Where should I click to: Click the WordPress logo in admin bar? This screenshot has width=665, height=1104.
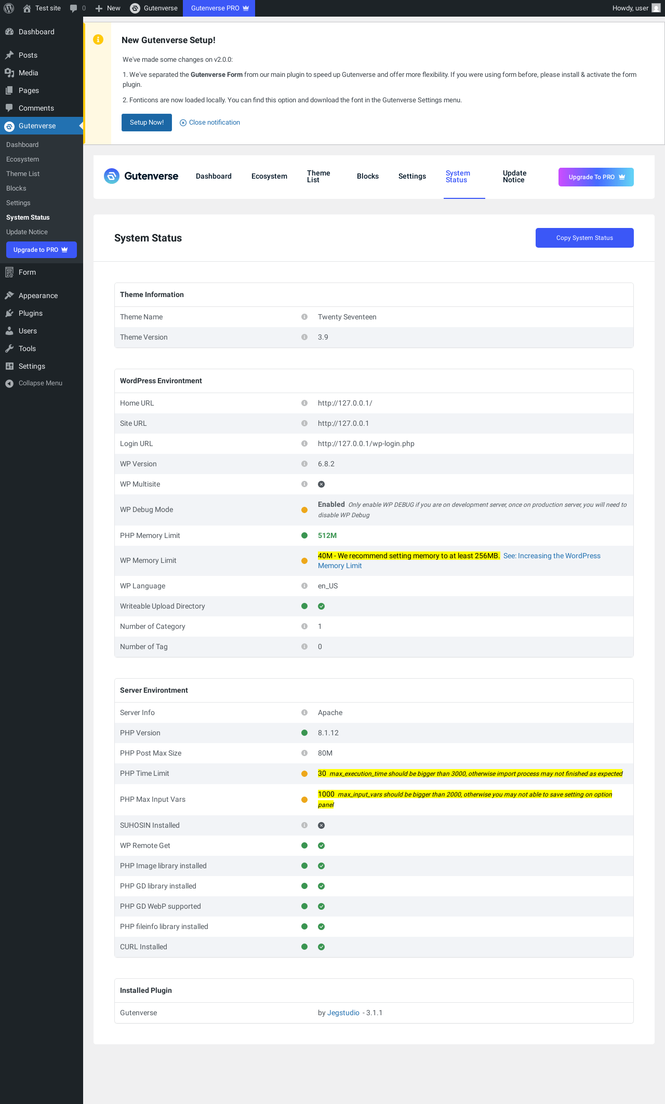pos(9,8)
